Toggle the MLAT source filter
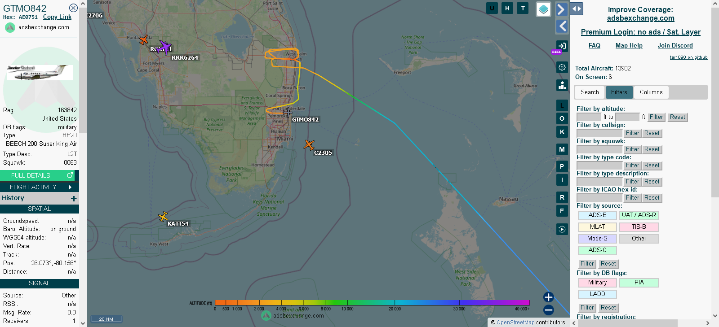 click(597, 227)
